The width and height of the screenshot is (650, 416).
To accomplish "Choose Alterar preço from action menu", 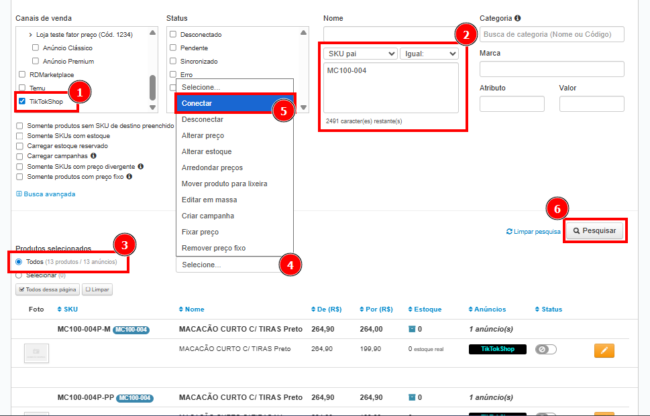I will click(202, 135).
